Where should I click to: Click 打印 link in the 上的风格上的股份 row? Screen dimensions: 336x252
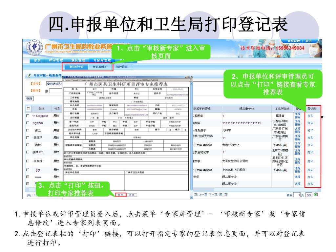(x=310, y=170)
